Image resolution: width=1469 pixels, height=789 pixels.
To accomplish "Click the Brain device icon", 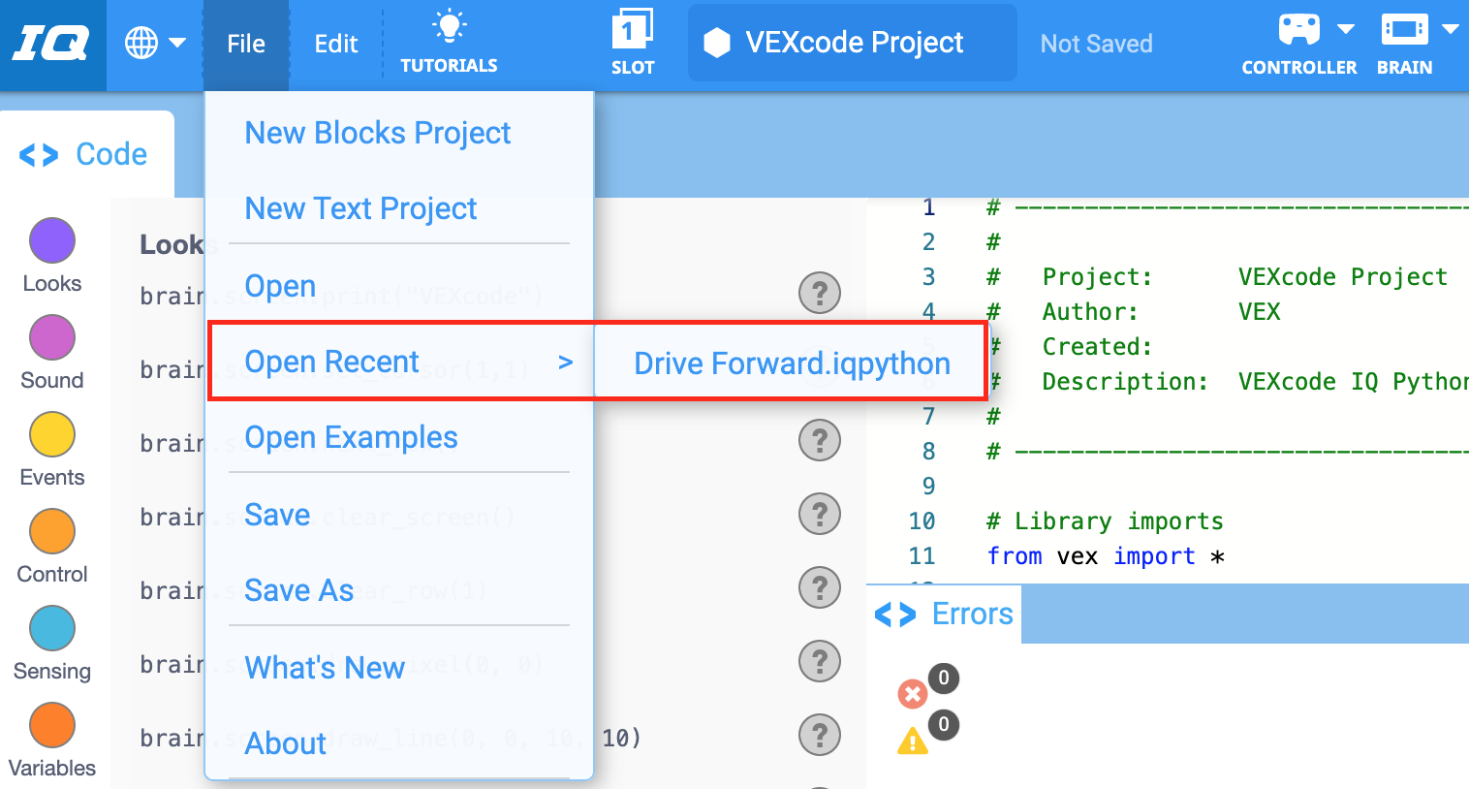I will point(1404,29).
